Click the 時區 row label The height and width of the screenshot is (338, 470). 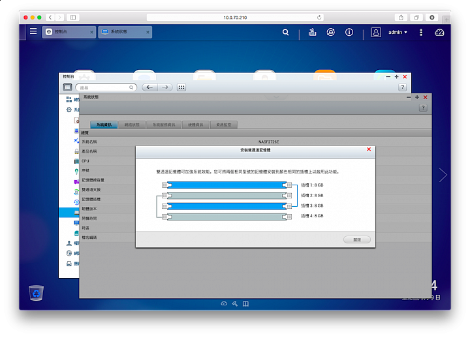86,228
